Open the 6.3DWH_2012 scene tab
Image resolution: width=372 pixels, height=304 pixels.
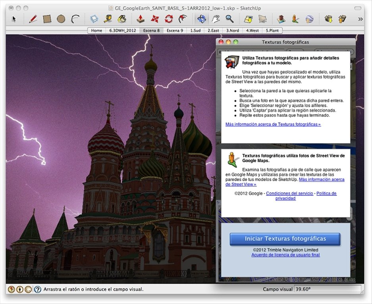click(123, 30)
